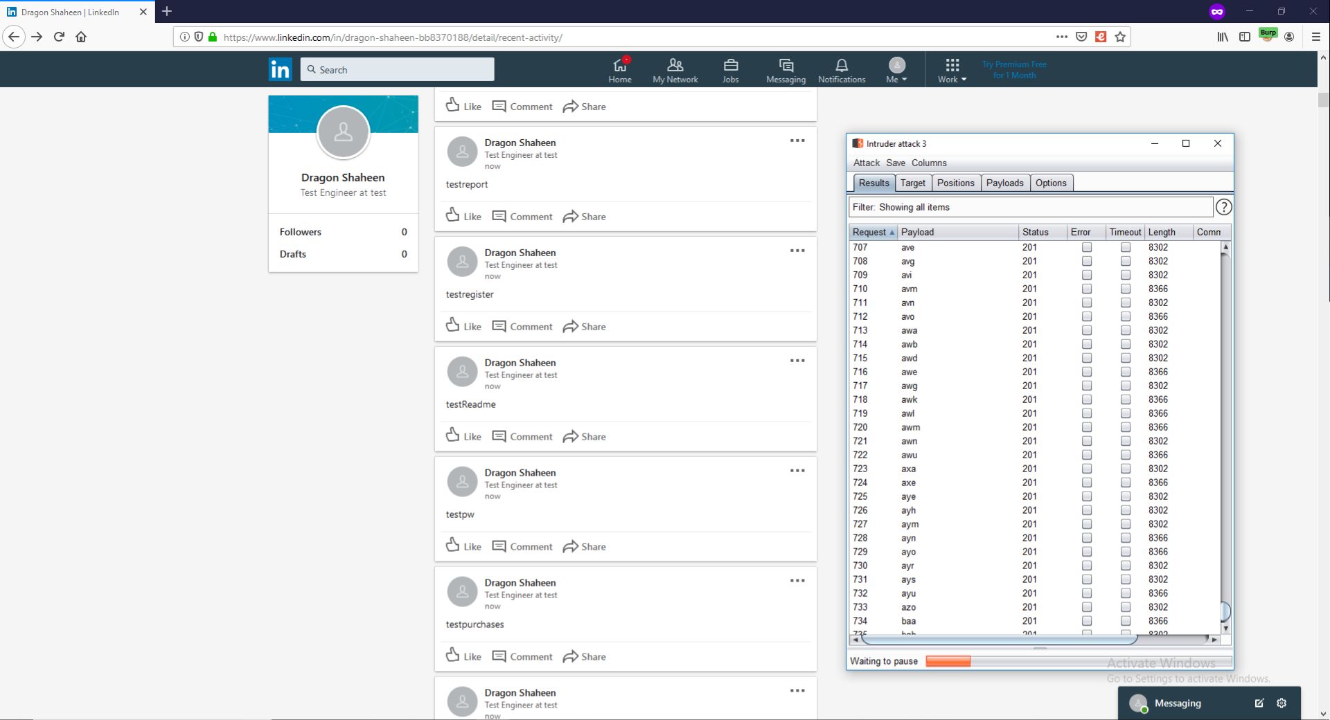
Task: Expand the Work apps dropdown
Action: tap(952, 70)
